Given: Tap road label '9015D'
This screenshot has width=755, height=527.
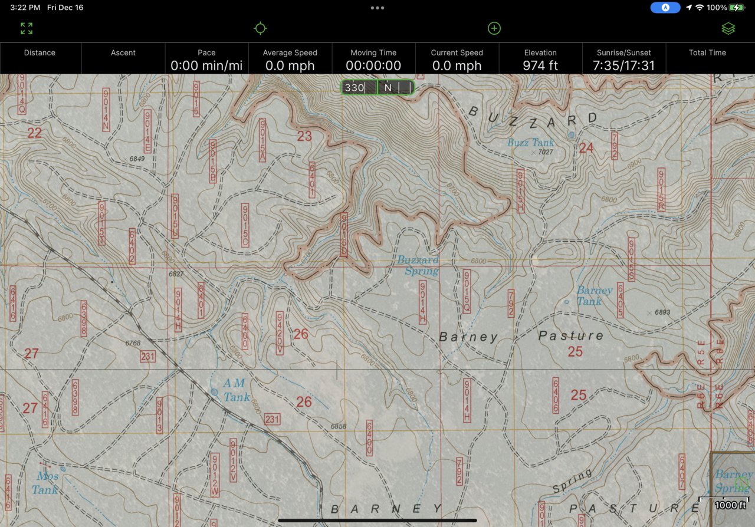Looking at the screenshot, I should tap(344, 235).
